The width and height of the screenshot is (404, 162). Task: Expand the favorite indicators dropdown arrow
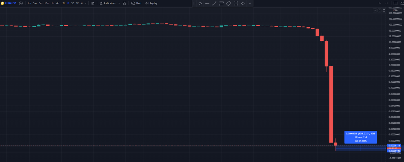point(119,3)
